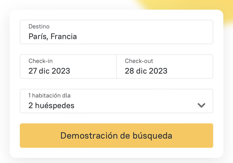
Task: Expand the guests dropdown chevron
Action: (201, 105)
